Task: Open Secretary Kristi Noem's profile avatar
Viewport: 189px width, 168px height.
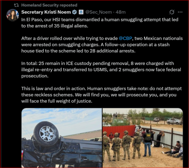Action: point(12,15)
